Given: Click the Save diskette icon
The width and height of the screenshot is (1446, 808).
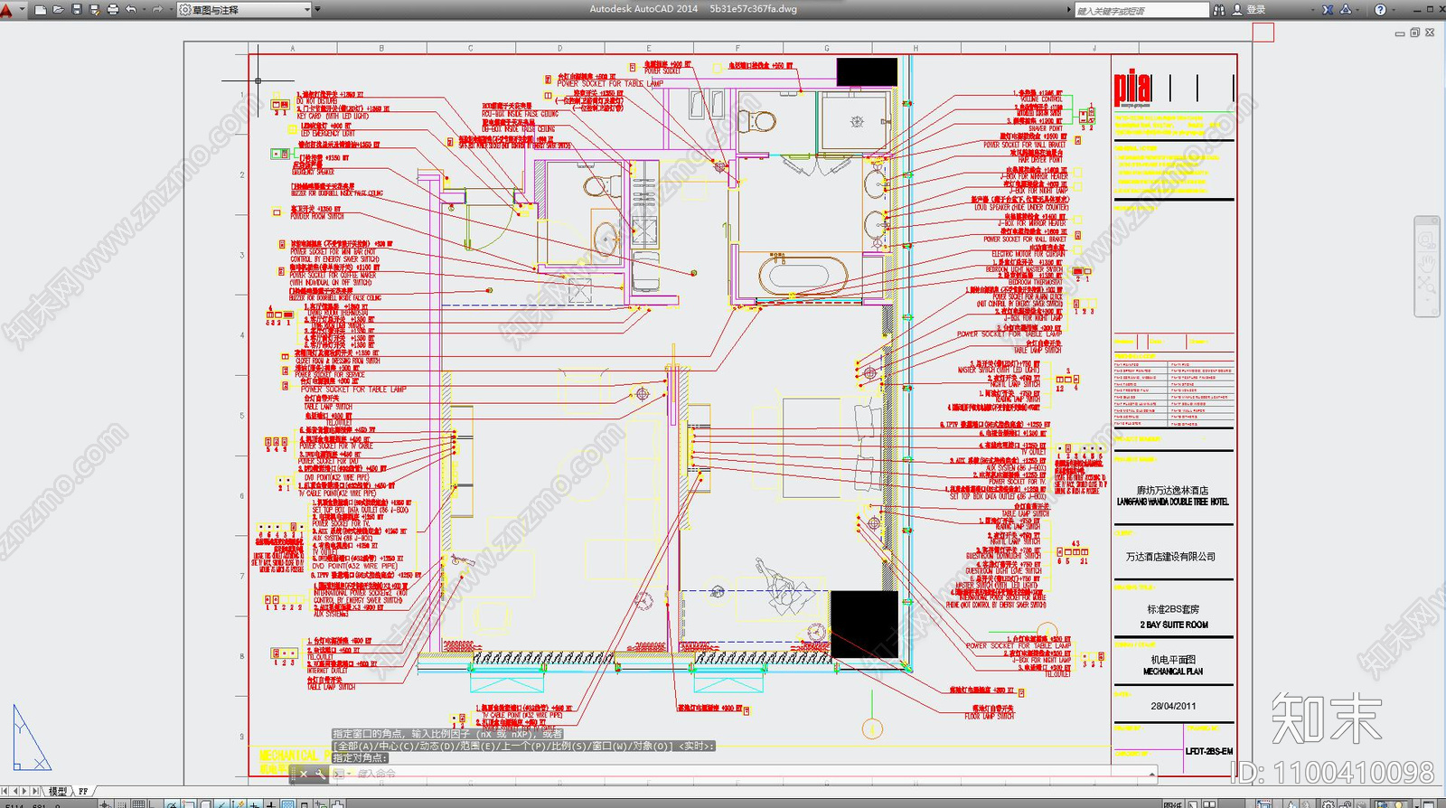Looking at the screenshot, I should [77, 10].
